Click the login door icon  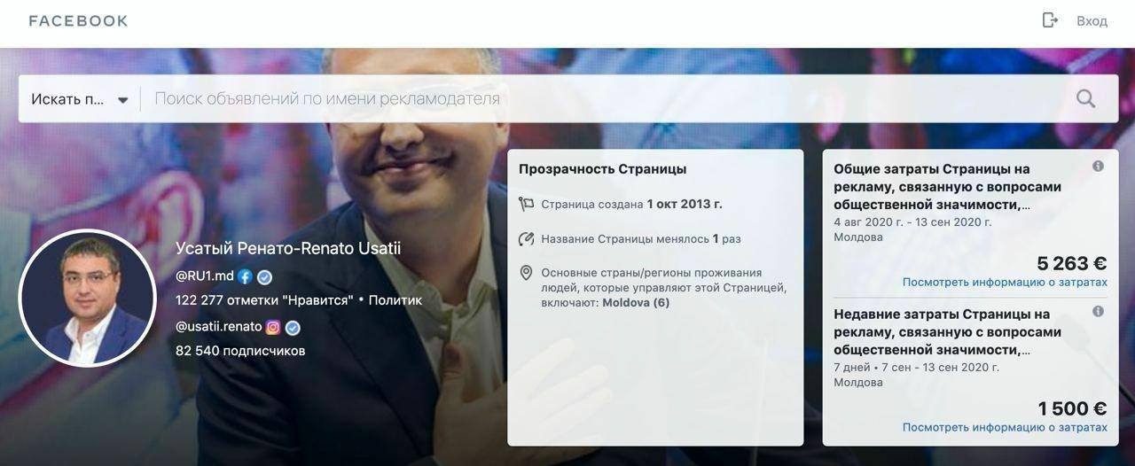(x=1051, y=20)
